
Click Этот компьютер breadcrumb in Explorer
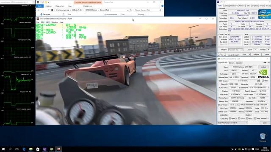(62, 10)
